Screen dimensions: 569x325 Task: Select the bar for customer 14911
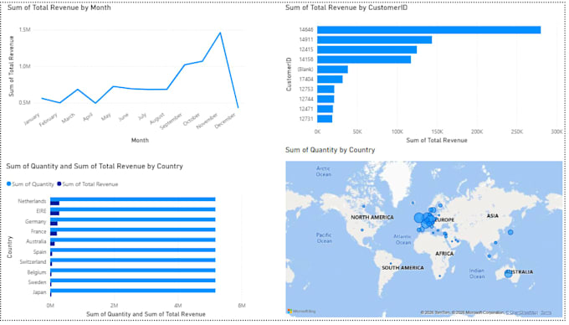tap(375, 39)
